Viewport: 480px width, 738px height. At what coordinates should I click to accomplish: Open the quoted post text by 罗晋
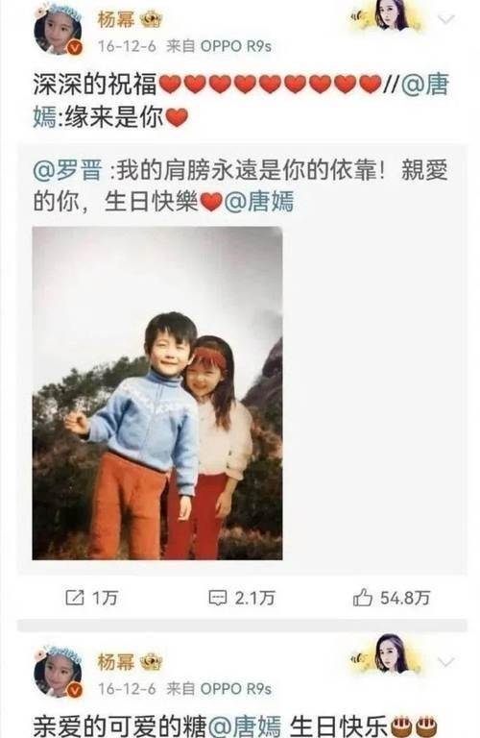(240, 186)
